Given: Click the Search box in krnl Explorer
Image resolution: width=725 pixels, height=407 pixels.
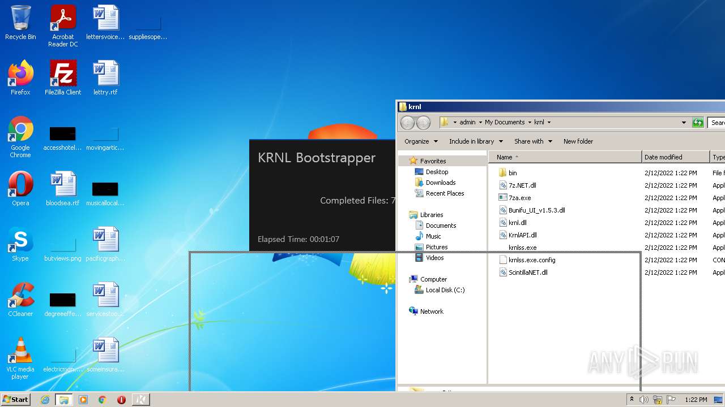Looking at the screenshot, I should [716, 122].
